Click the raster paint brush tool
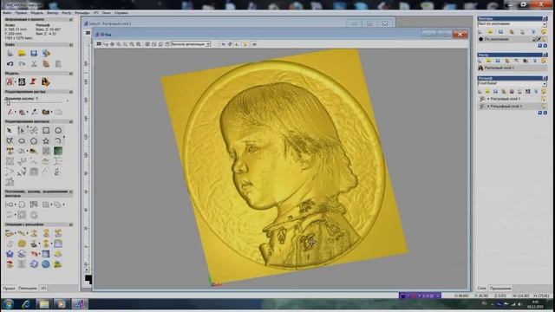555x312 pixels. [x=10, y=112]
